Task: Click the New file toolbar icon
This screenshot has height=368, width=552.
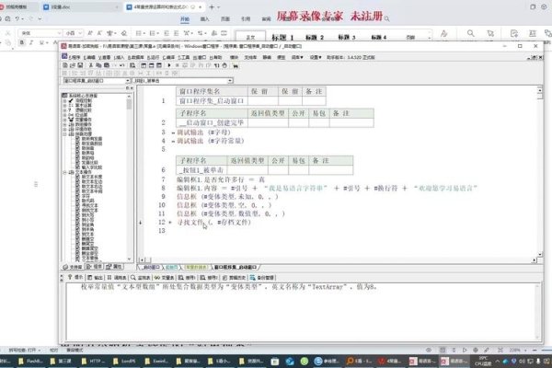Action: coord(65,65)
